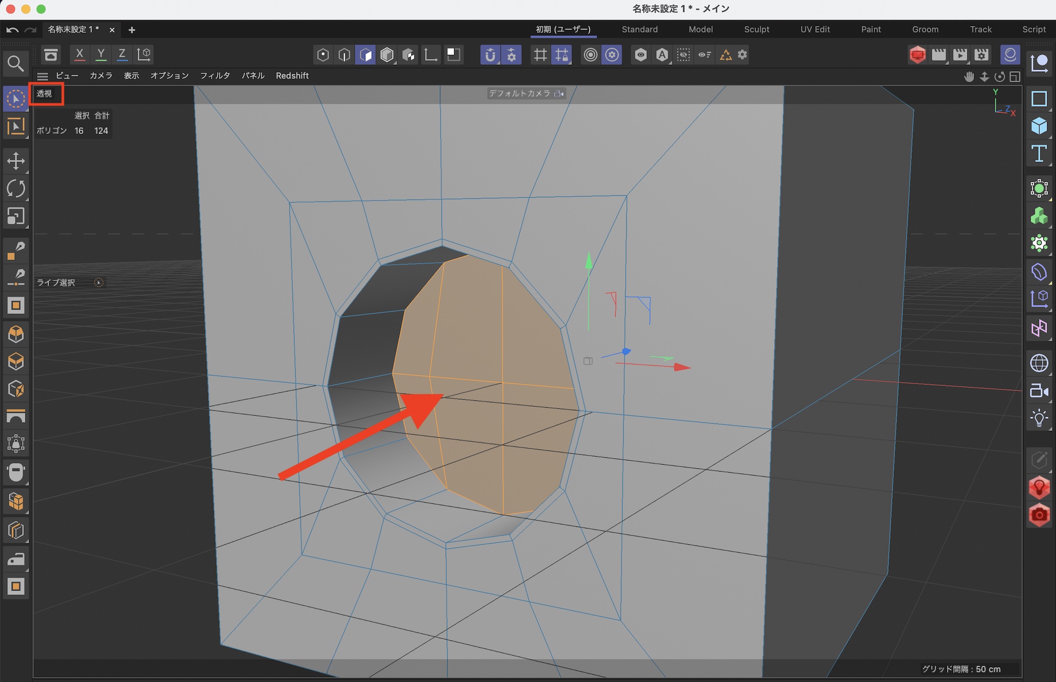
Task: Toggle X axis lock
Action: (x=80, y=54)
